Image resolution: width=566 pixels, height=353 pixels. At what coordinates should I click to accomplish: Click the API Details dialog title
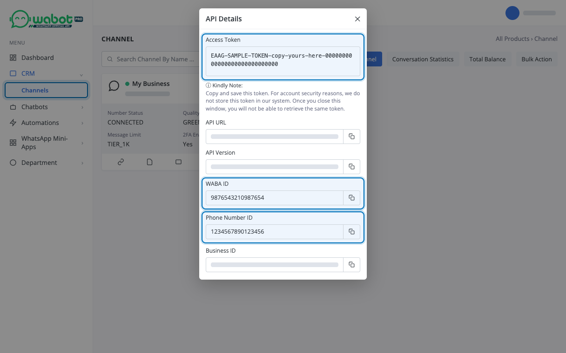pyautogui.click(x=224, y=19)
